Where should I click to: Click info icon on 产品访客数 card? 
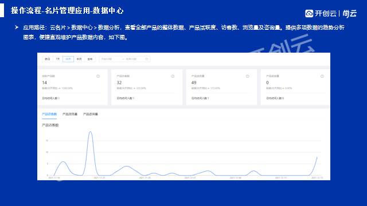[x=173, y=76]
